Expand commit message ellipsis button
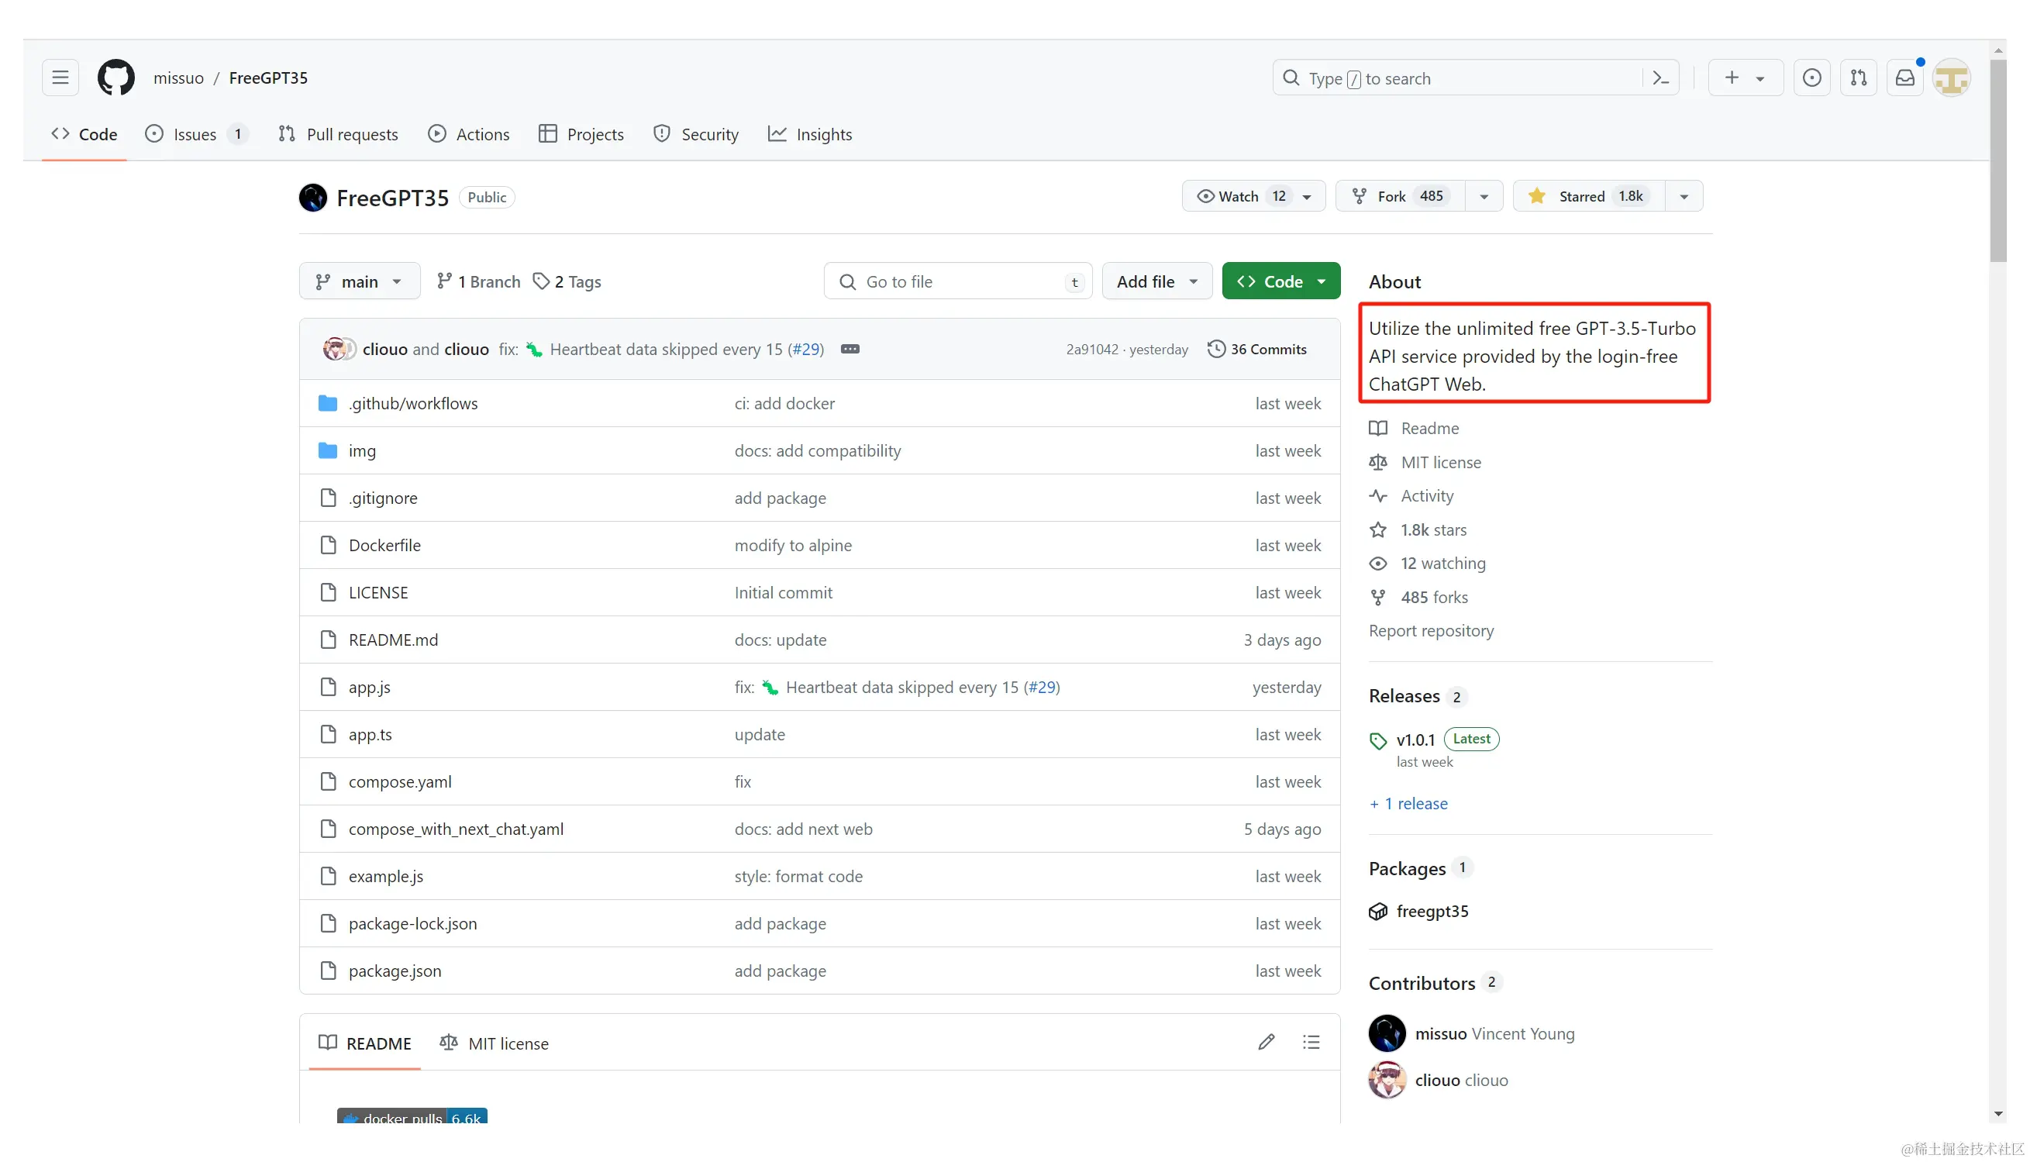 point(850,349)
